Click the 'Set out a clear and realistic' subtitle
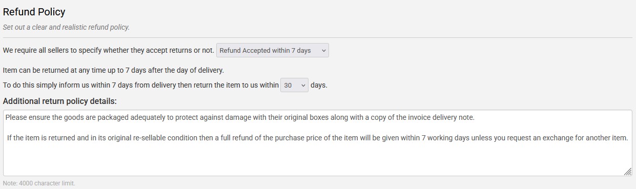This screenshot has height=189, width=636. (66, 27)
